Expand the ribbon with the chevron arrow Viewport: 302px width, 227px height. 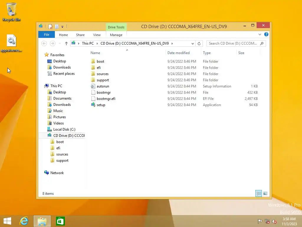(260, 34)
